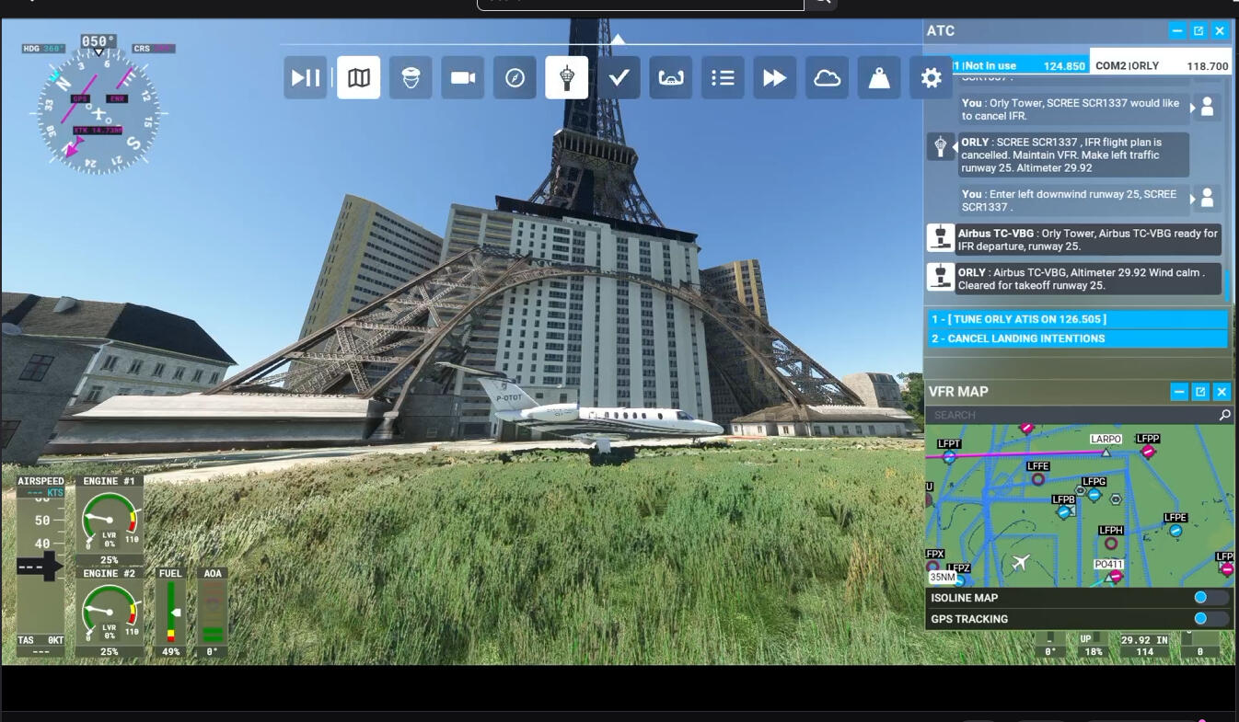Open the camera view toolbar icon
This screenshot has width=1239, height=722.
[x=463, y=77]
